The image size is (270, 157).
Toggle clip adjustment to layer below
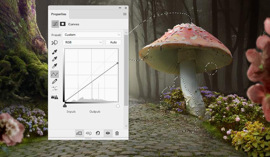click(79, 133)
